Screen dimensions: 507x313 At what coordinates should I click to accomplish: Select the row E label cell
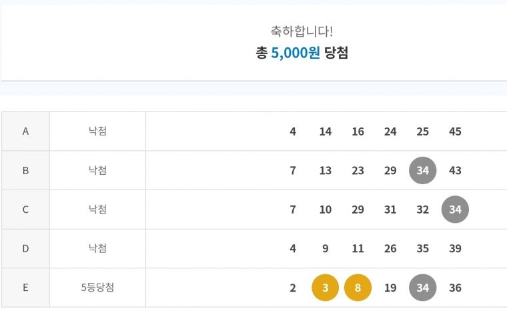[25, 288]
